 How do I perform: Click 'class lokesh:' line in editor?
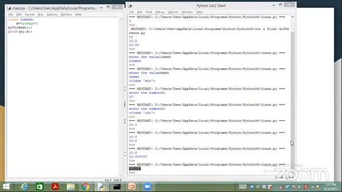(x=21, y=19)
